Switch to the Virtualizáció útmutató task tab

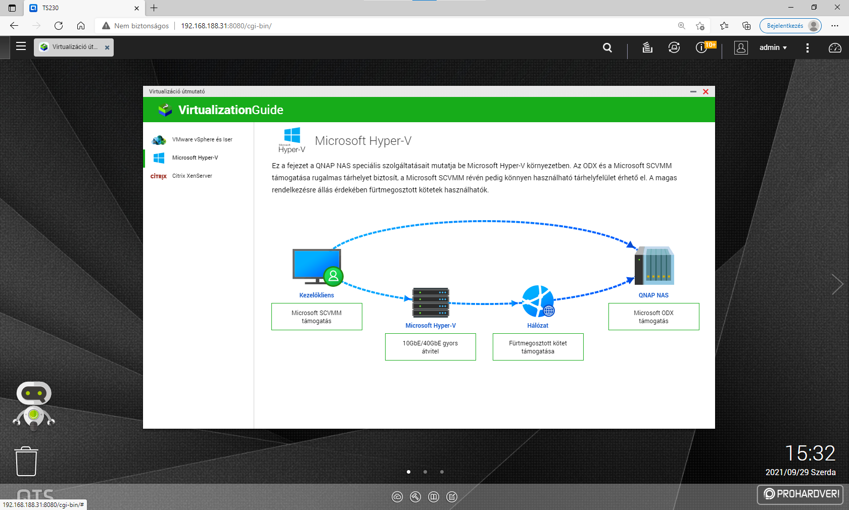74,47
